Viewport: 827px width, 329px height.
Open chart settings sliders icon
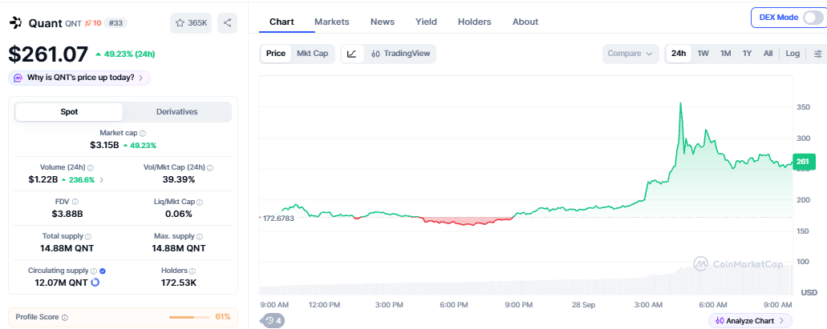pyautogui.click(x=817, y=54)
